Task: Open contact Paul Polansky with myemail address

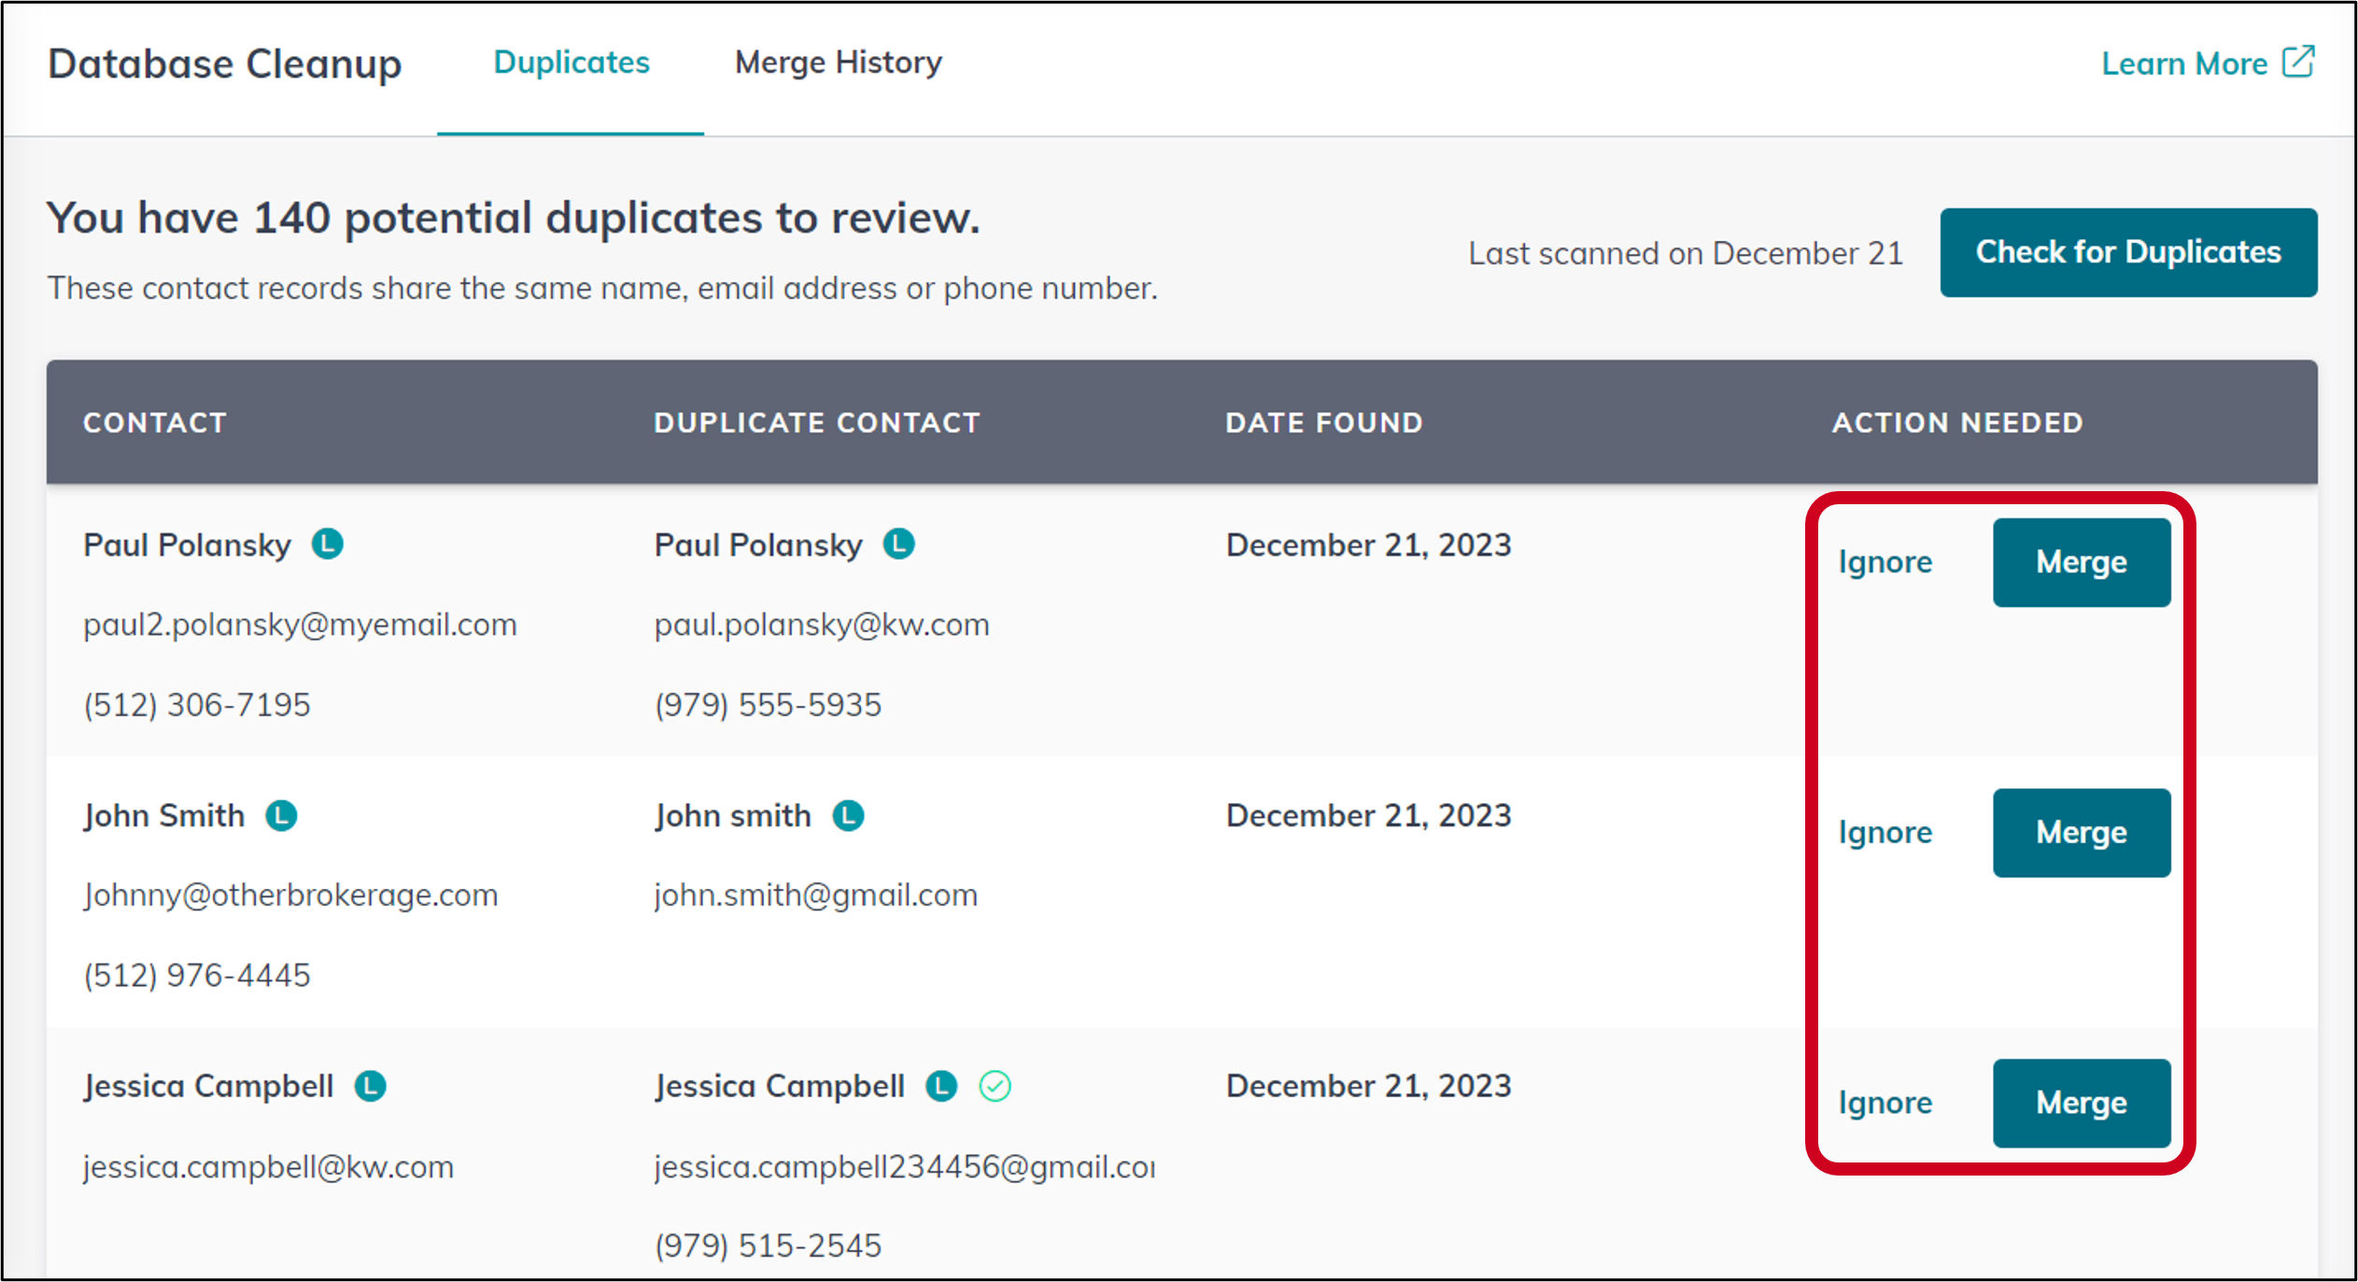Action: coord(187,545)
